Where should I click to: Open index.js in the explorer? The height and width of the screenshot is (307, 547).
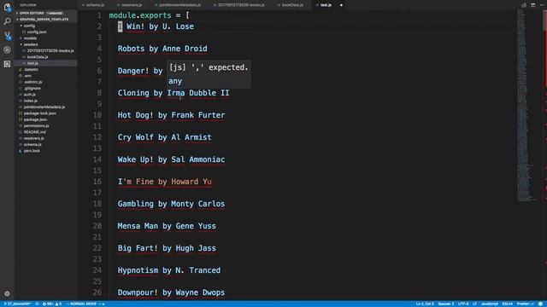[x=31, y=101]
